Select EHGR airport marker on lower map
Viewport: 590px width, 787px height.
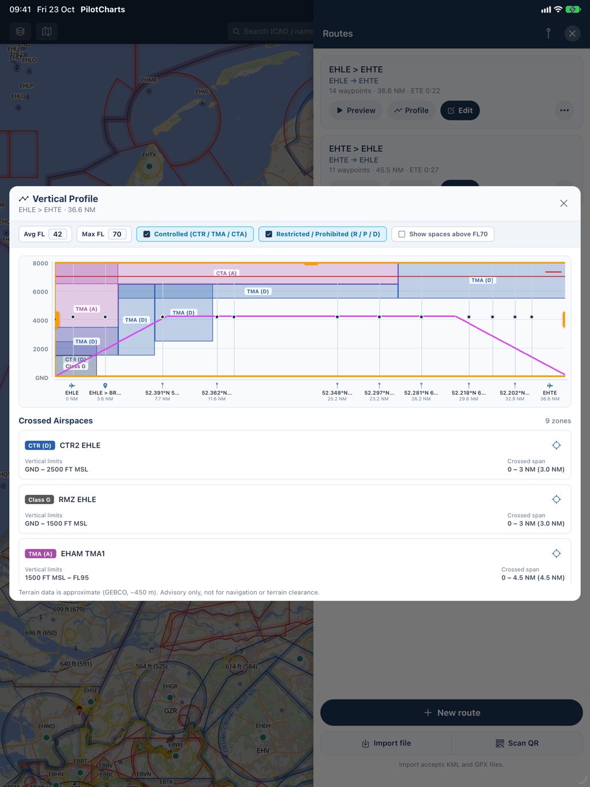click(x=170, y=697)
